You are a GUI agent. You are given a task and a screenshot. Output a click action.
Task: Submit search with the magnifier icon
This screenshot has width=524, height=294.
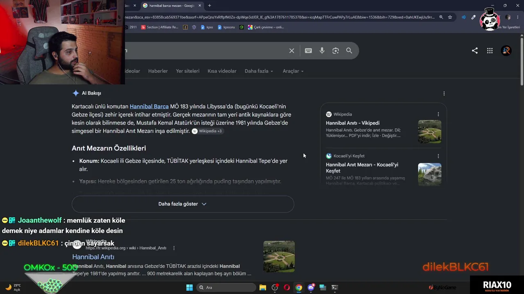pyautogui.click(x=349, y=51)
